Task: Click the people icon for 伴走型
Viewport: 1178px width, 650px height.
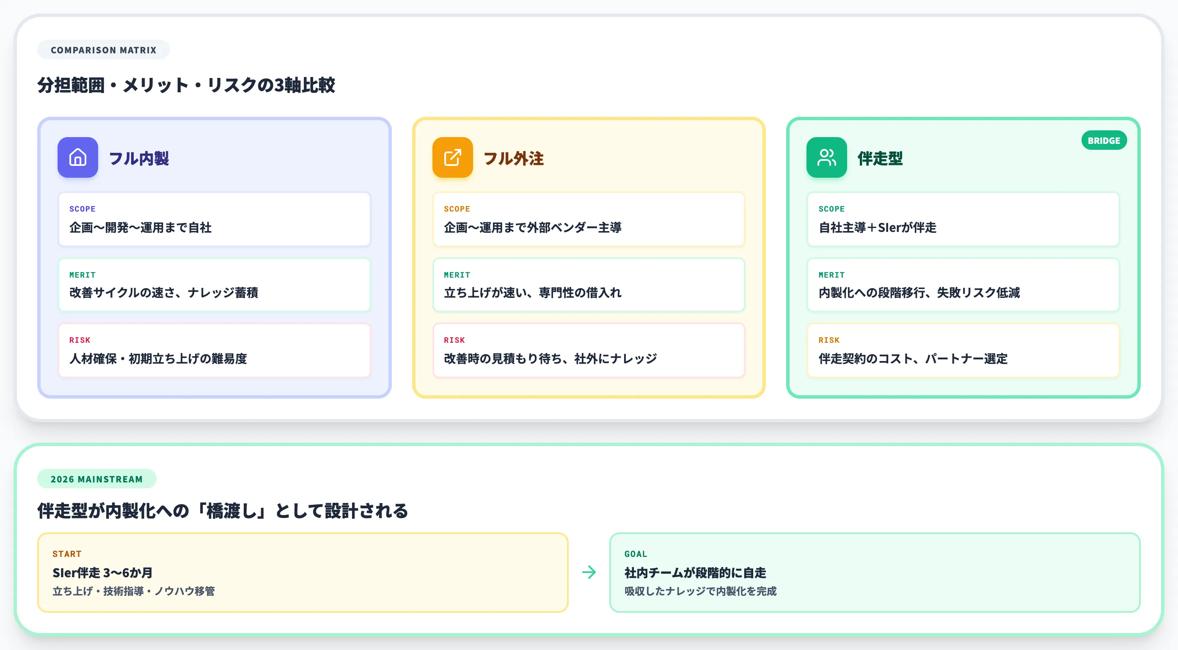Action: pos(826,157)
